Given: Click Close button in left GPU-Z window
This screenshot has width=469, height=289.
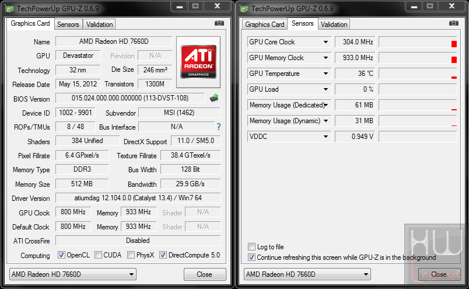Looking at the screenshot, I should [205, 274].
